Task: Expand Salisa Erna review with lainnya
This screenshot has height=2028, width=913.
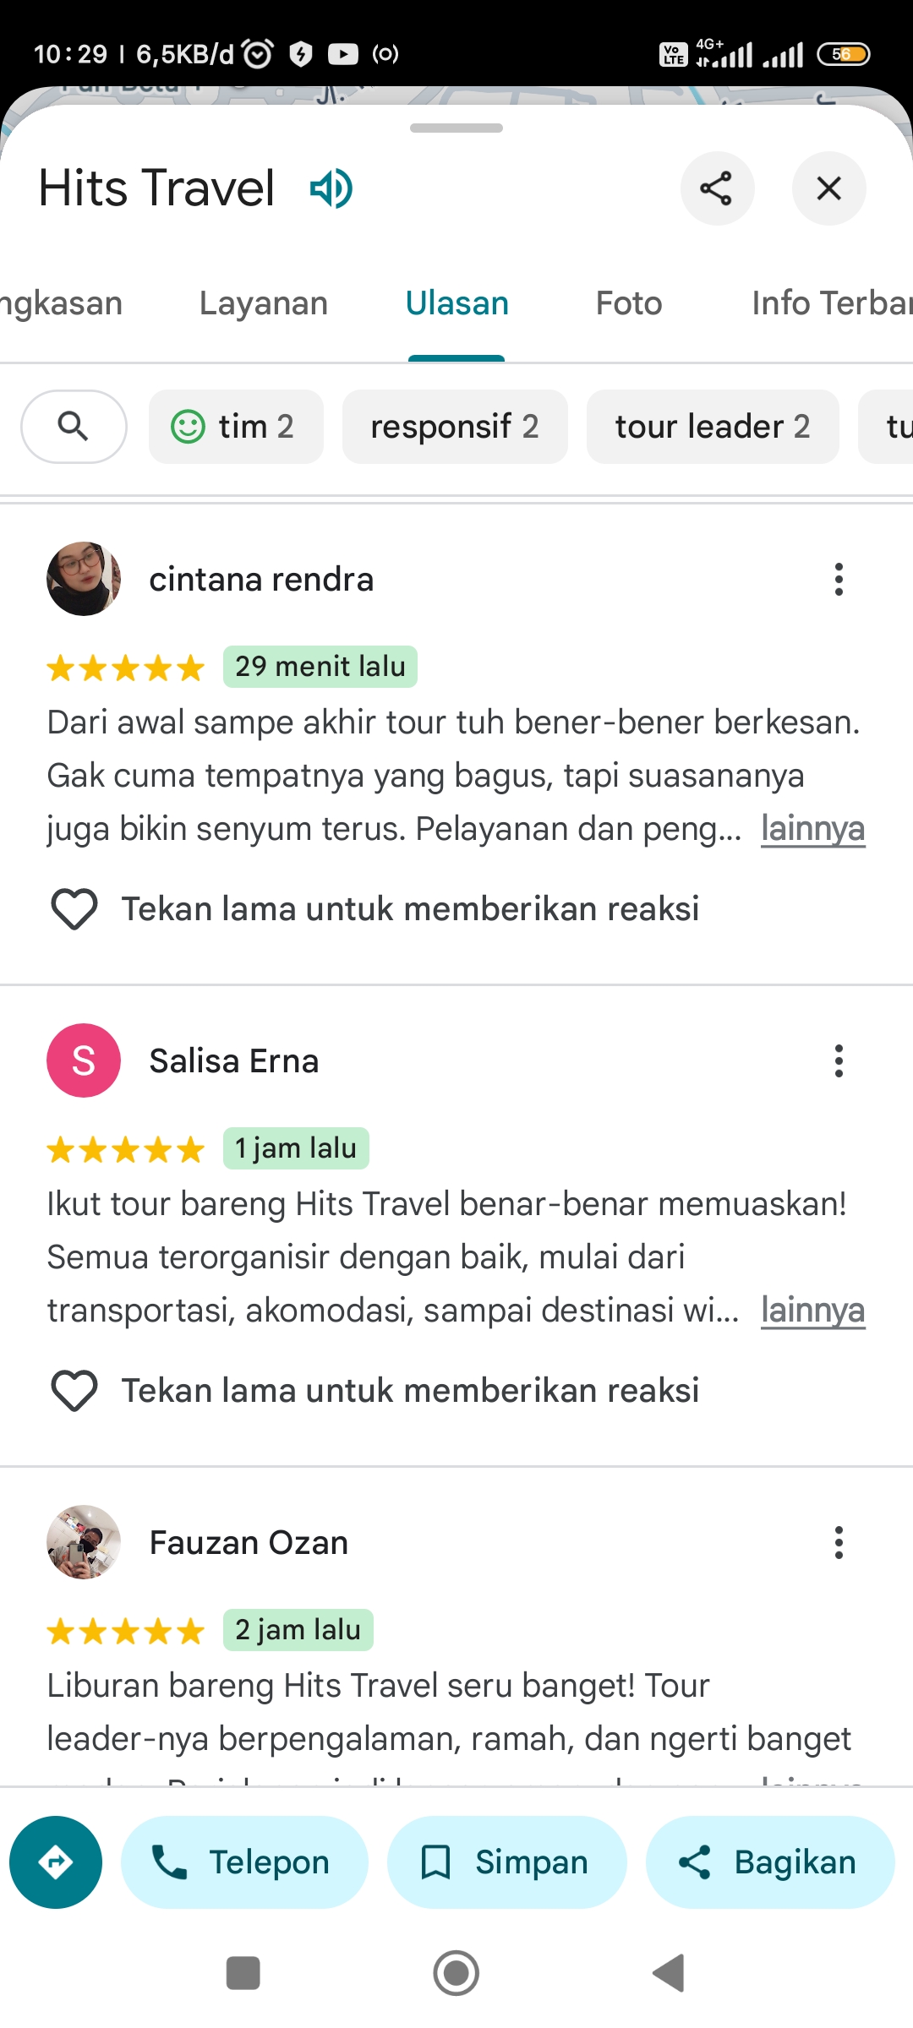Action: pyautogui.click(x=812, y=1311)
